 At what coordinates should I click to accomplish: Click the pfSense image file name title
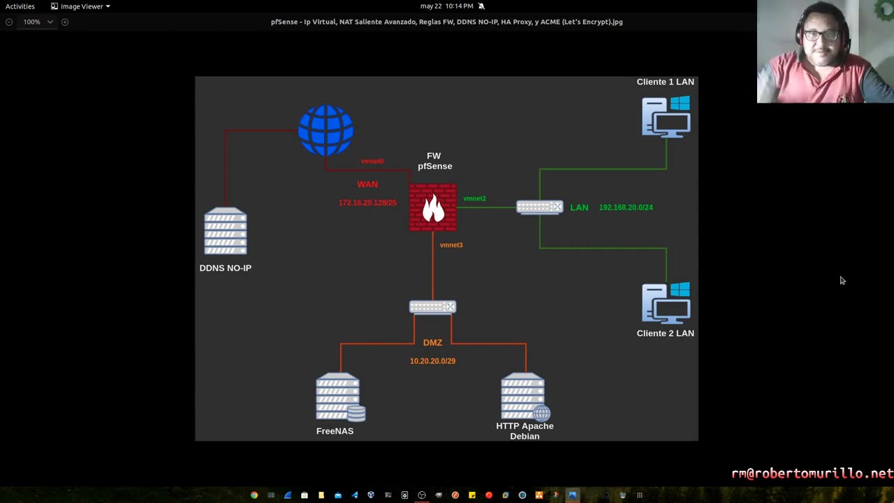(x=446, y=22)
